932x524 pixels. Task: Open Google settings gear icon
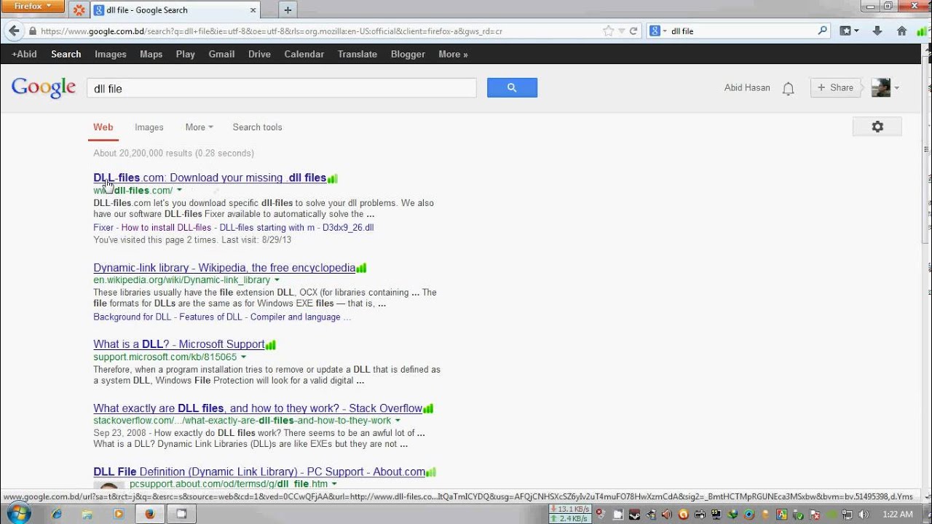coord(877,127)
